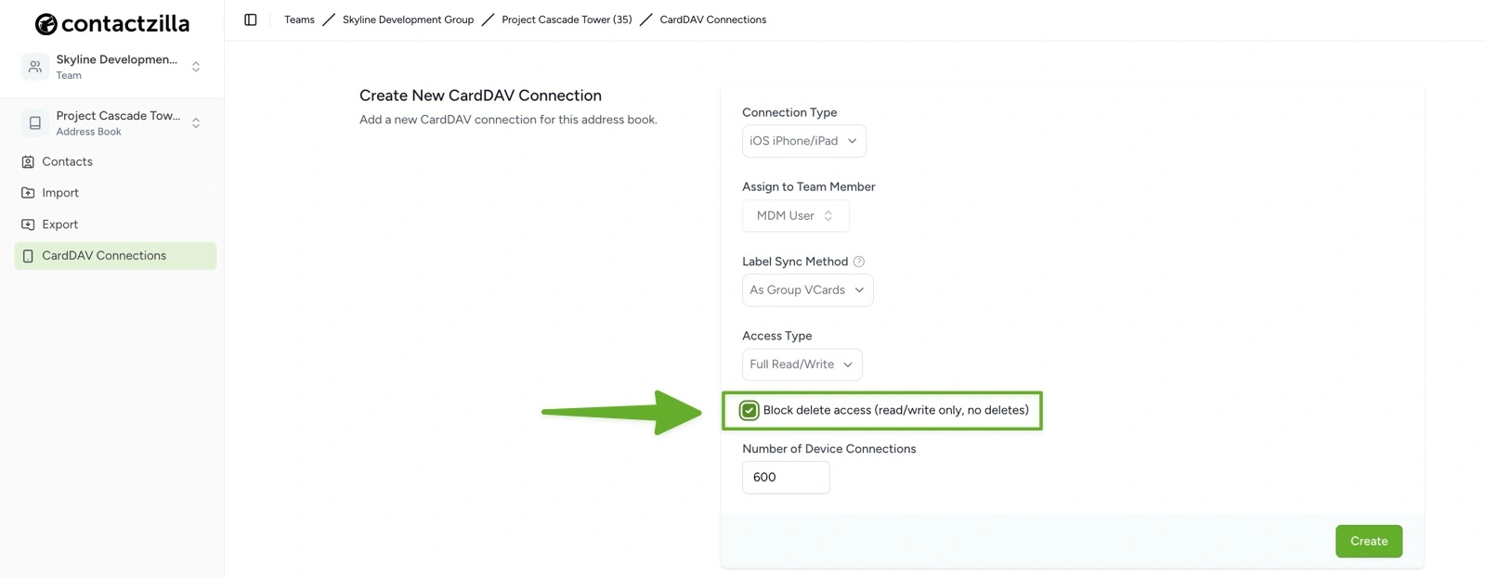The image size is (1486, 577).
Task: Open the Export section icon
Action: [x=28, y=224]
